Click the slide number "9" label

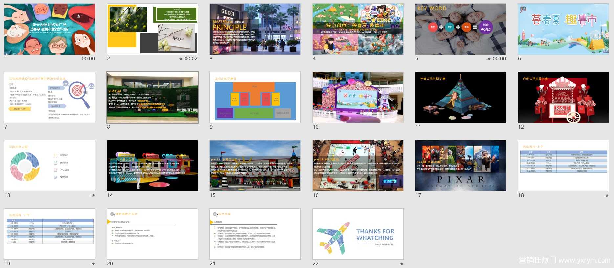tap(211, 127)
